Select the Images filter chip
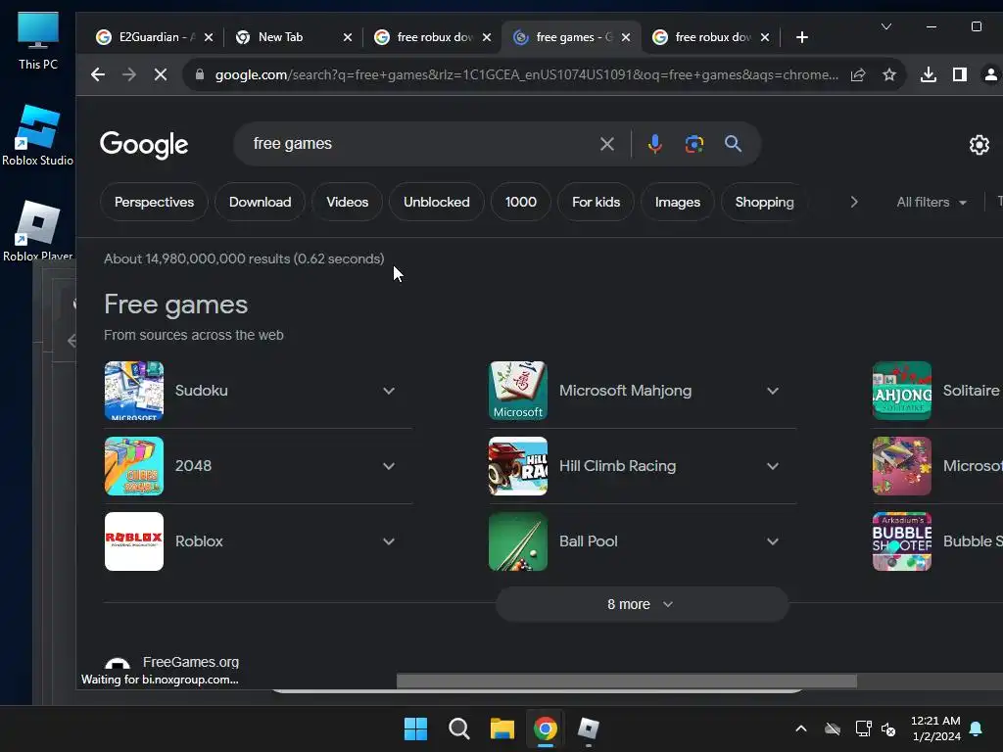1003x752 pixels. (678, 202)
